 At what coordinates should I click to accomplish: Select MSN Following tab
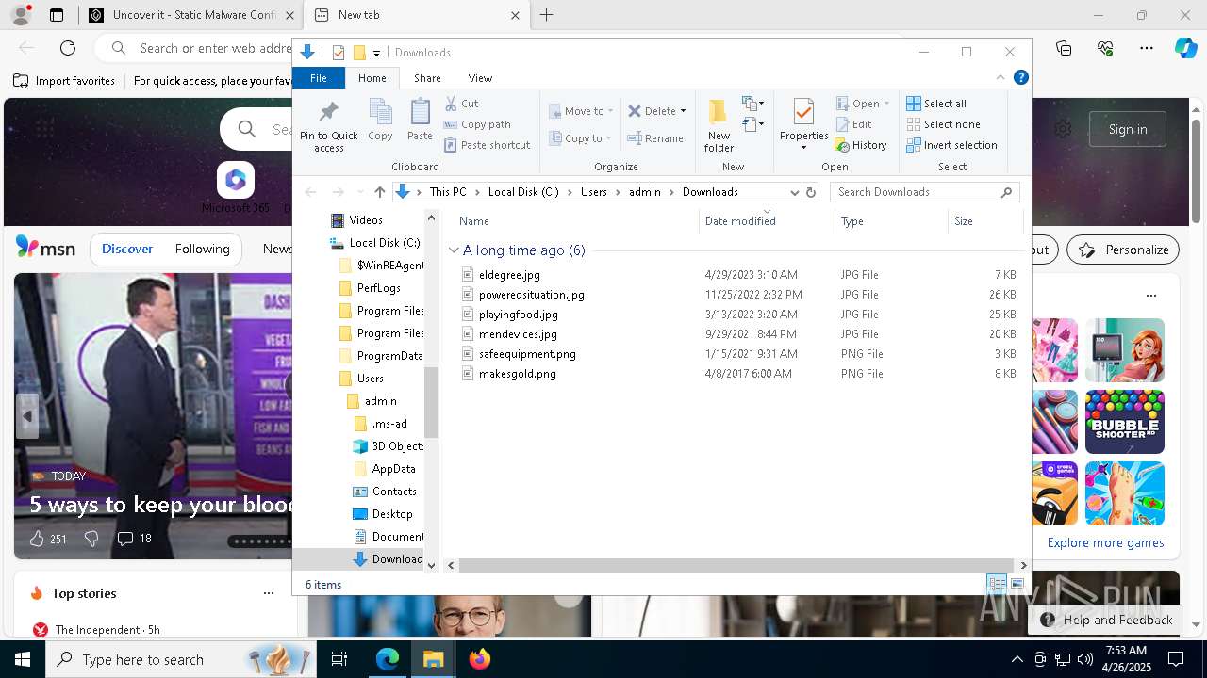(202, 250)
